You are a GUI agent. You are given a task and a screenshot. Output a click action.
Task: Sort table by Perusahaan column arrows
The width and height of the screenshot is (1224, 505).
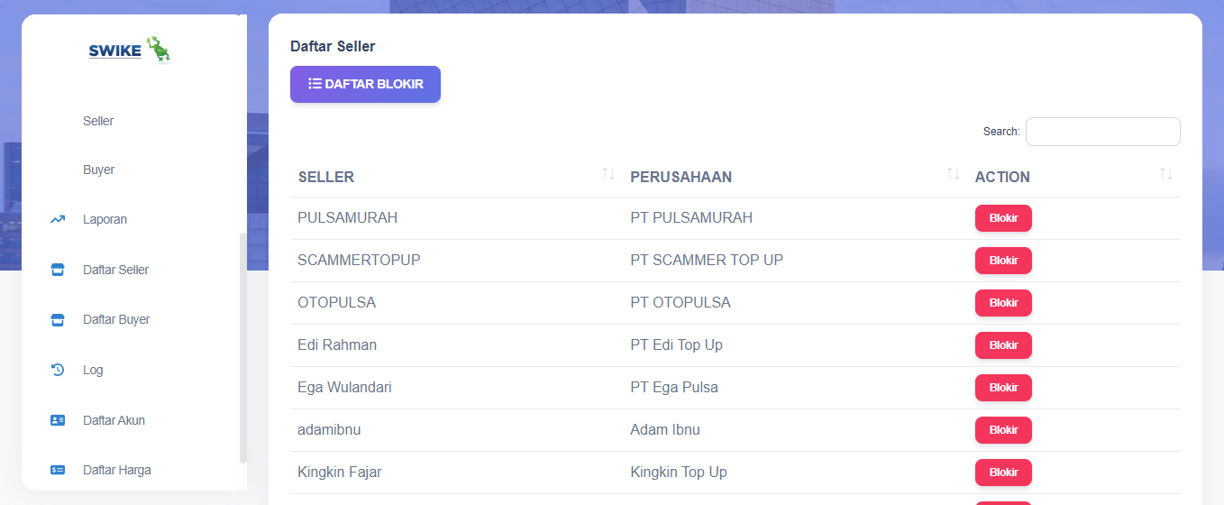click(x=953, y=174)
